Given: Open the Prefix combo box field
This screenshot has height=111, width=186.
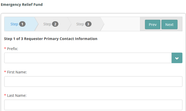Looking at the screenshot, I should coord(88,58).
